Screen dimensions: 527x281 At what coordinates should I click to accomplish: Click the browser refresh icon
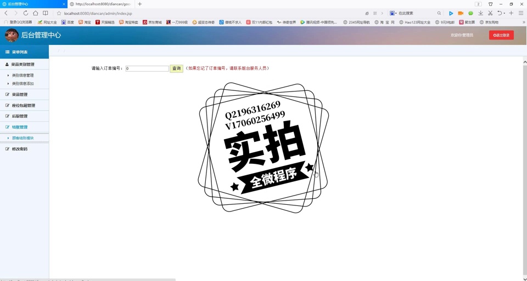[x=25, y=13]
